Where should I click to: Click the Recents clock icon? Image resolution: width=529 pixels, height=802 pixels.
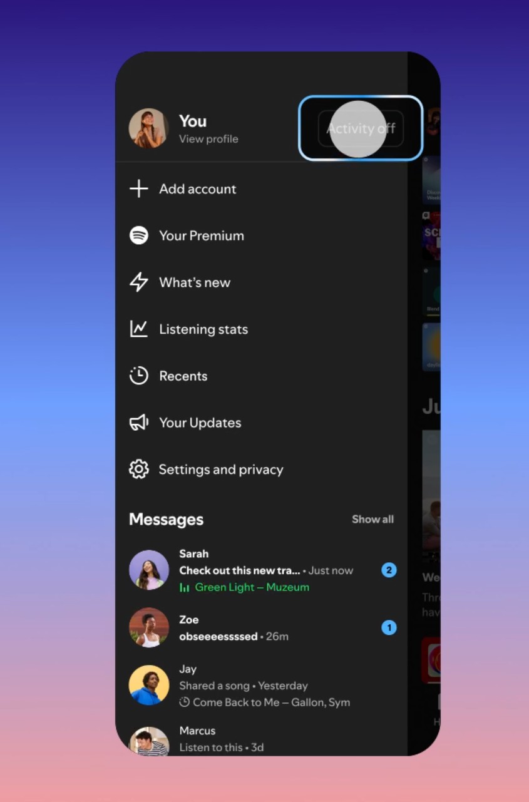point(138,376)
